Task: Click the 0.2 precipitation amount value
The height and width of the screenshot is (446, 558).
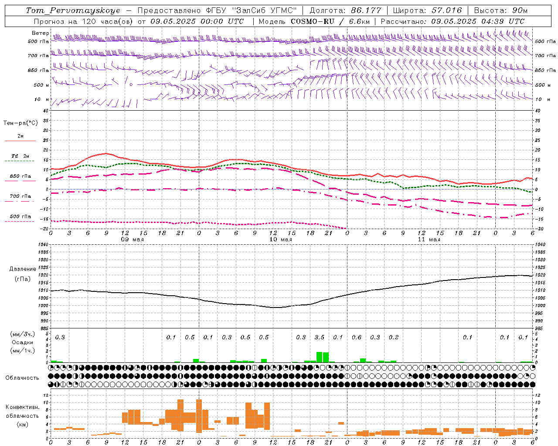Action: (393, 338)
